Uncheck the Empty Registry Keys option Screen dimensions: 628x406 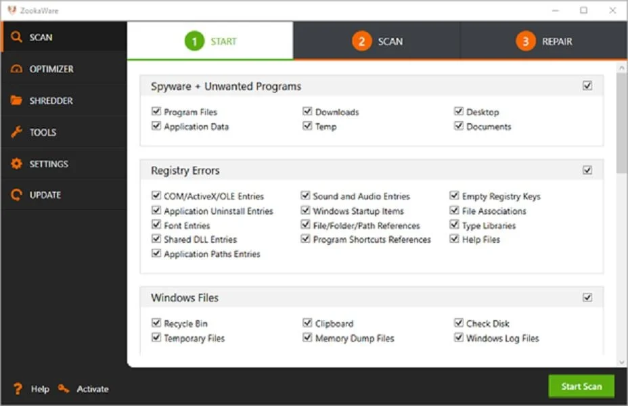coord(455,196)
